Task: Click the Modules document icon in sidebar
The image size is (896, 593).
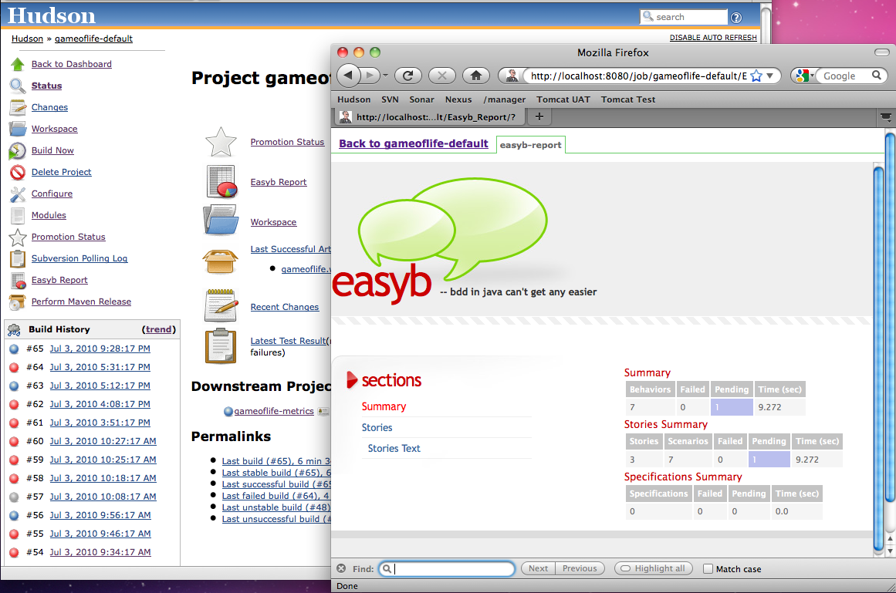Action: coord(18,216)
